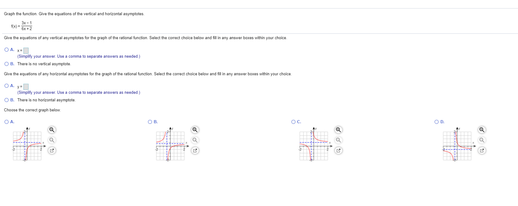Select choice A for the vertical asymptote
This screenshot has height=206, width=518.
tap(6, 49)
